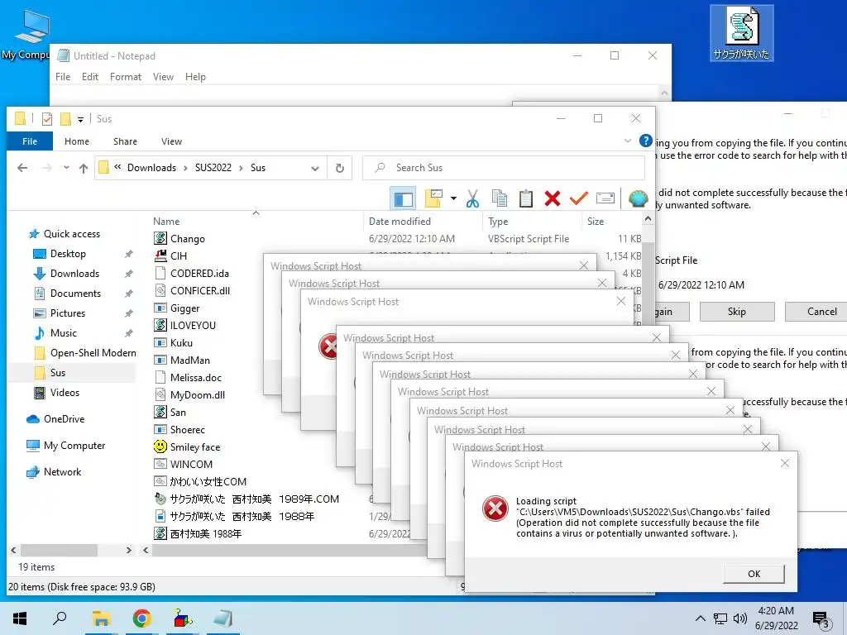Click the orange checkmark Properties icon

pyautogui.click(x=578, y=198)
